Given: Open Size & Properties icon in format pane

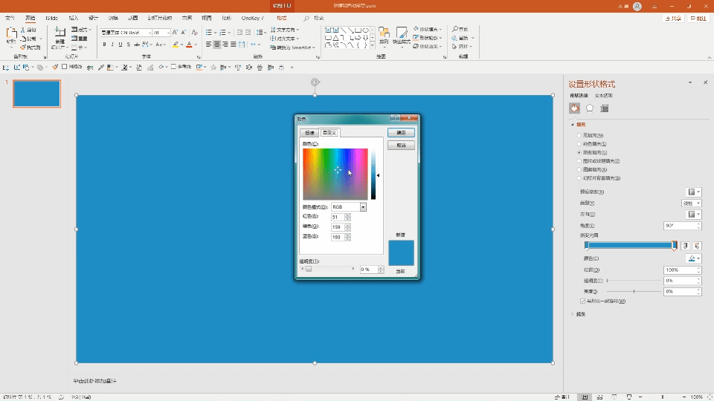Looking at the screenshot, I should coord(604,108).
